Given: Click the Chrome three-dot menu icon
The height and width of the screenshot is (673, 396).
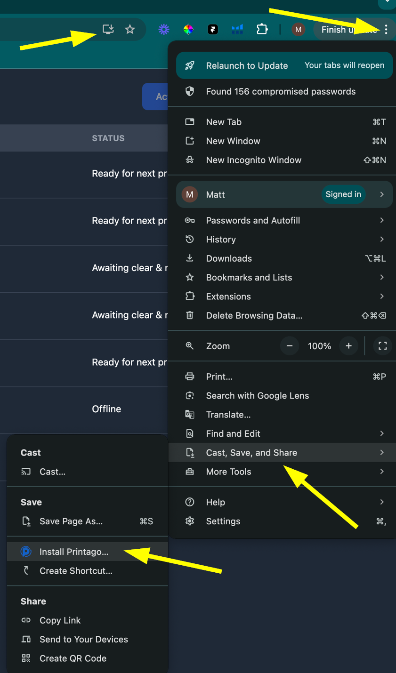Looking at the screenshot, I should (386, 30).
